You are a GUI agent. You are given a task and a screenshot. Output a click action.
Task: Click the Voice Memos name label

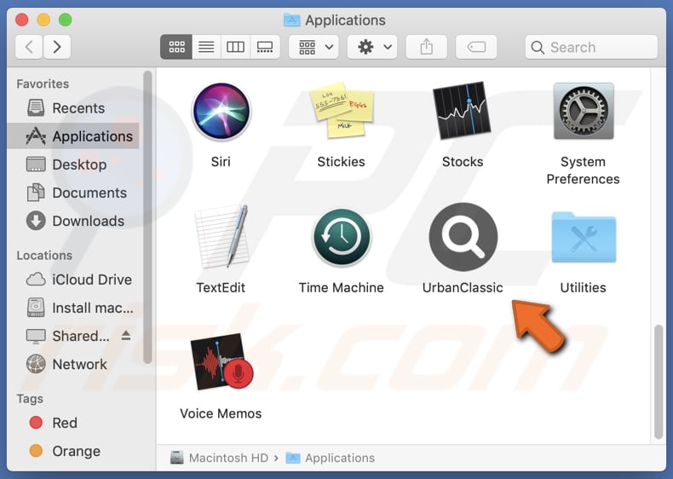221,413
